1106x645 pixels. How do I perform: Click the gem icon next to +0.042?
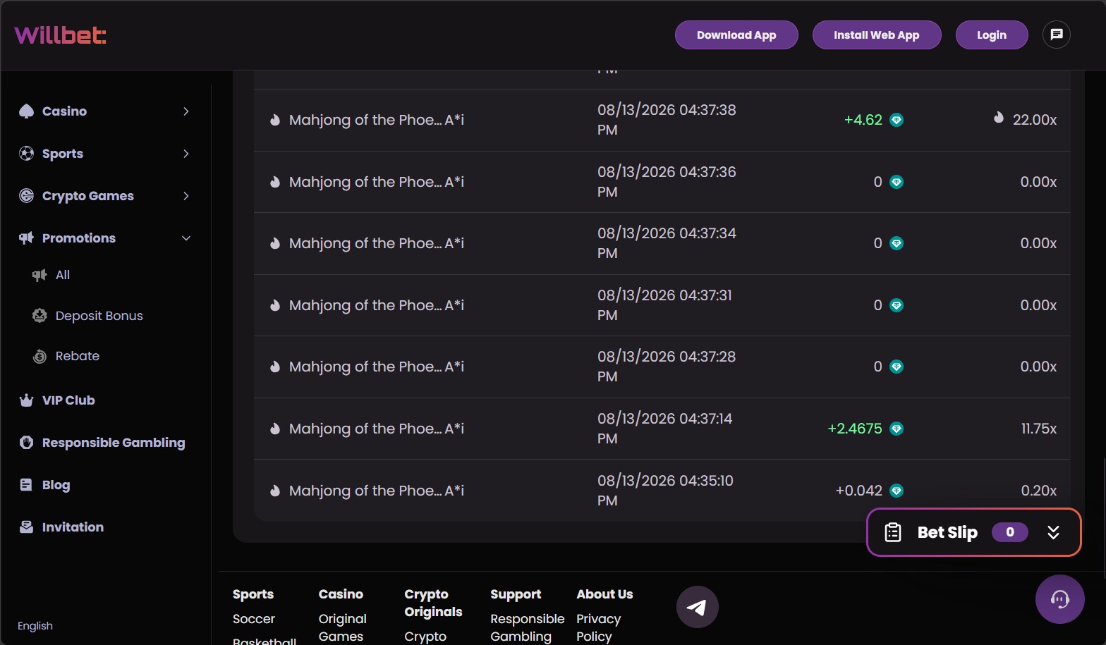click(x=897, y=491)
